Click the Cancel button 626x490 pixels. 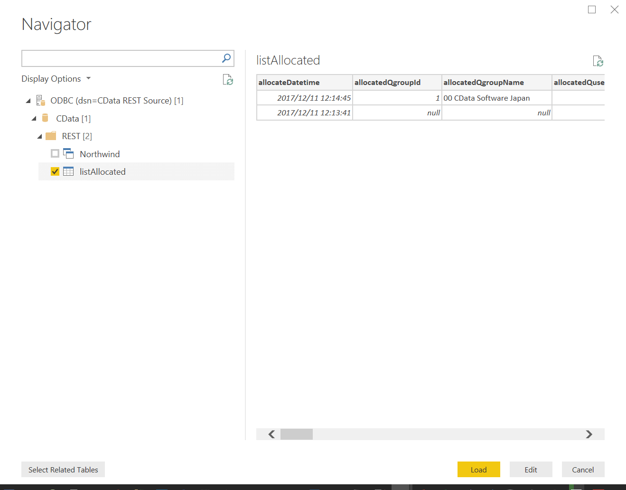pyautogui.click(x=583, y=470)
